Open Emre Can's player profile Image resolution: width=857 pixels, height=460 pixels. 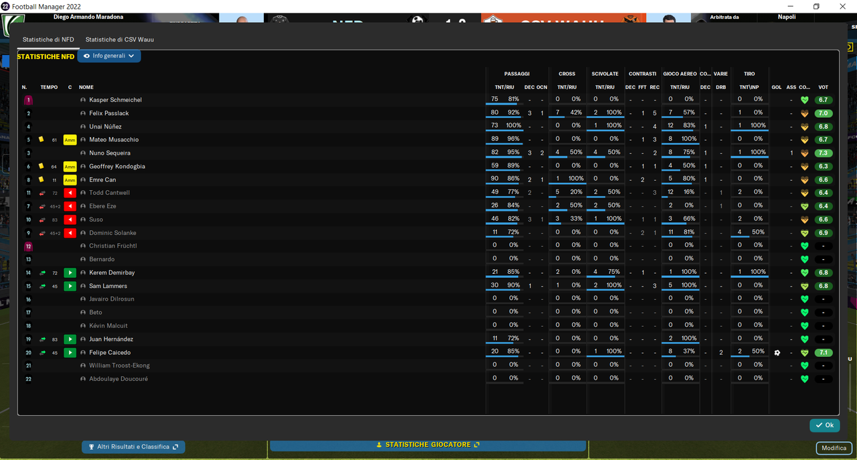pos(102,179)
